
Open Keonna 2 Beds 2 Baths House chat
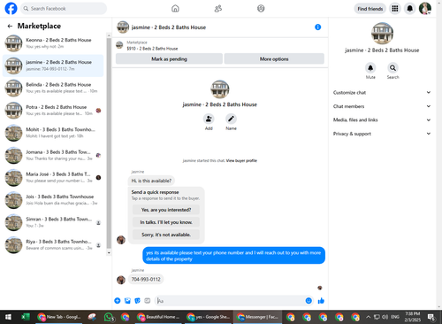point(53,43)
